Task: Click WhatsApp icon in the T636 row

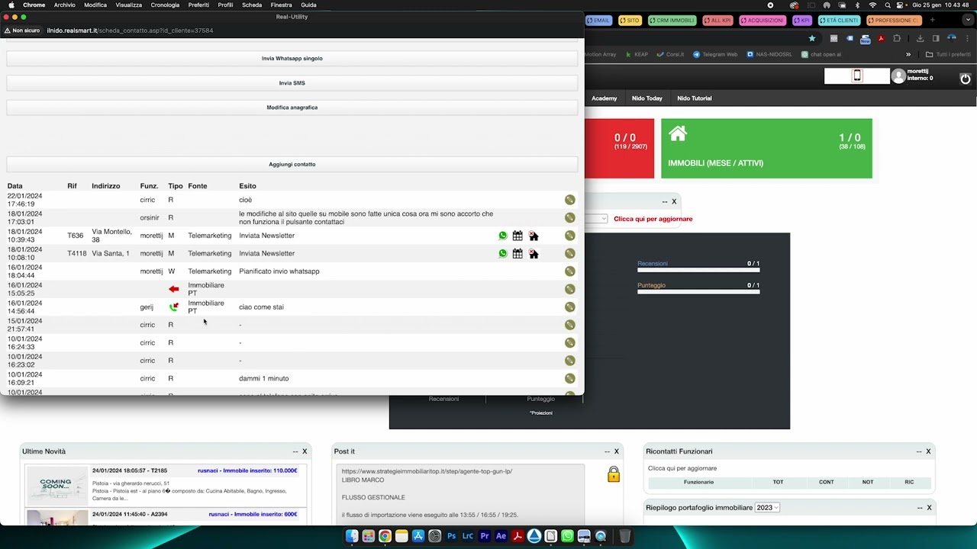Action: pos(502,236)
